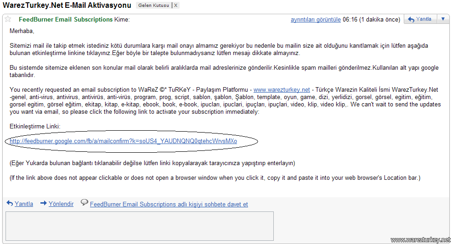Open ayrıntıları görüntüle details link

coord(316,20)
